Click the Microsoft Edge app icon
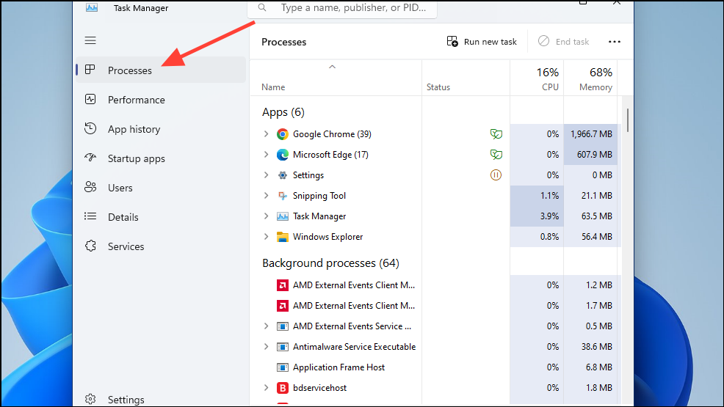Screen dimensions: 724x407 (x=283, y=155)
